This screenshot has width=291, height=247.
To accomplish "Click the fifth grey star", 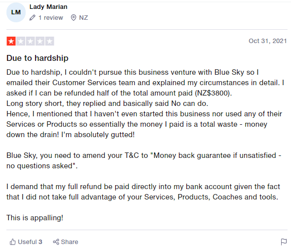I will pyautogui.click(x=49, y=41).
